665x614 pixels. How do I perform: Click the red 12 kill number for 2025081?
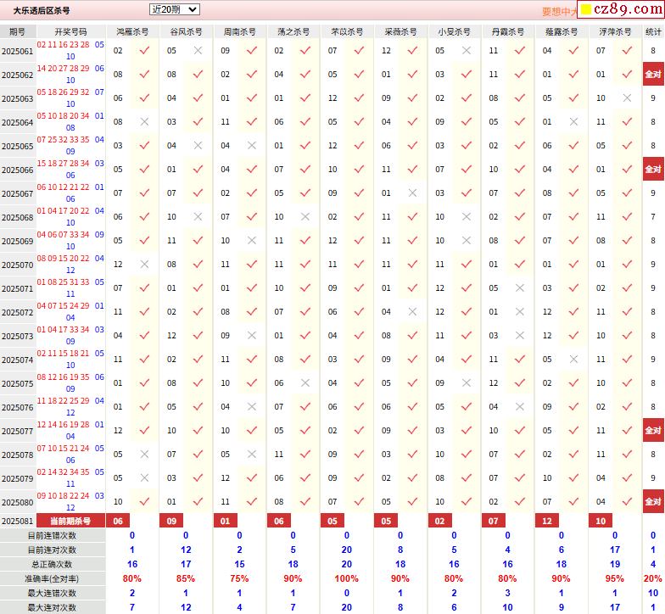pos(547,521)
